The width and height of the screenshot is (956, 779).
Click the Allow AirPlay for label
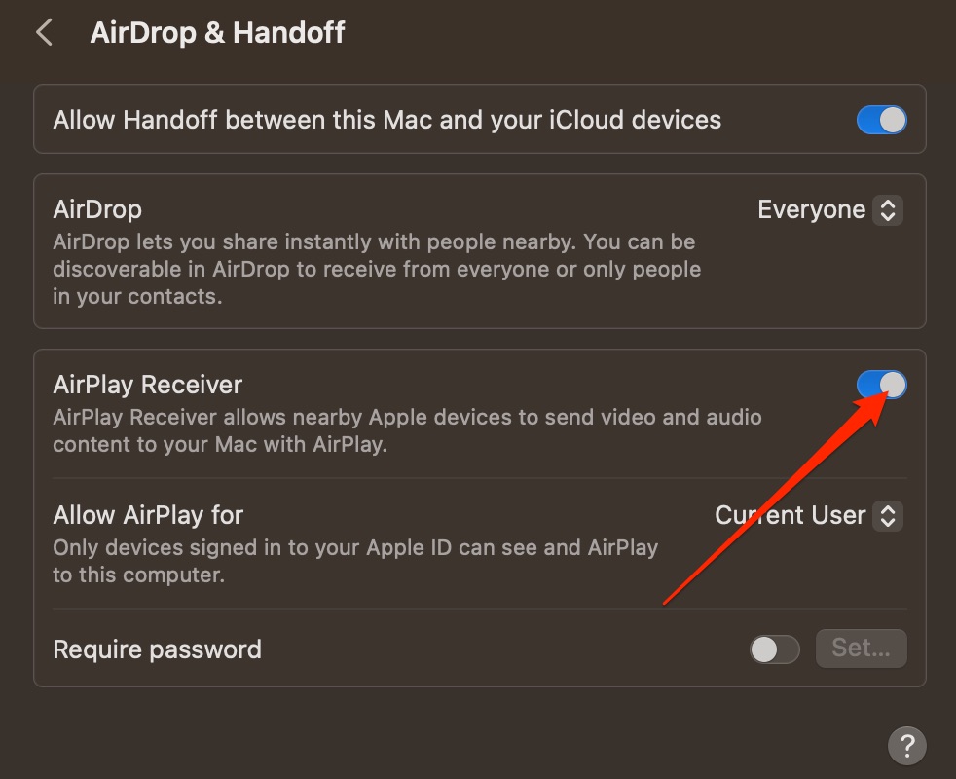148,515
